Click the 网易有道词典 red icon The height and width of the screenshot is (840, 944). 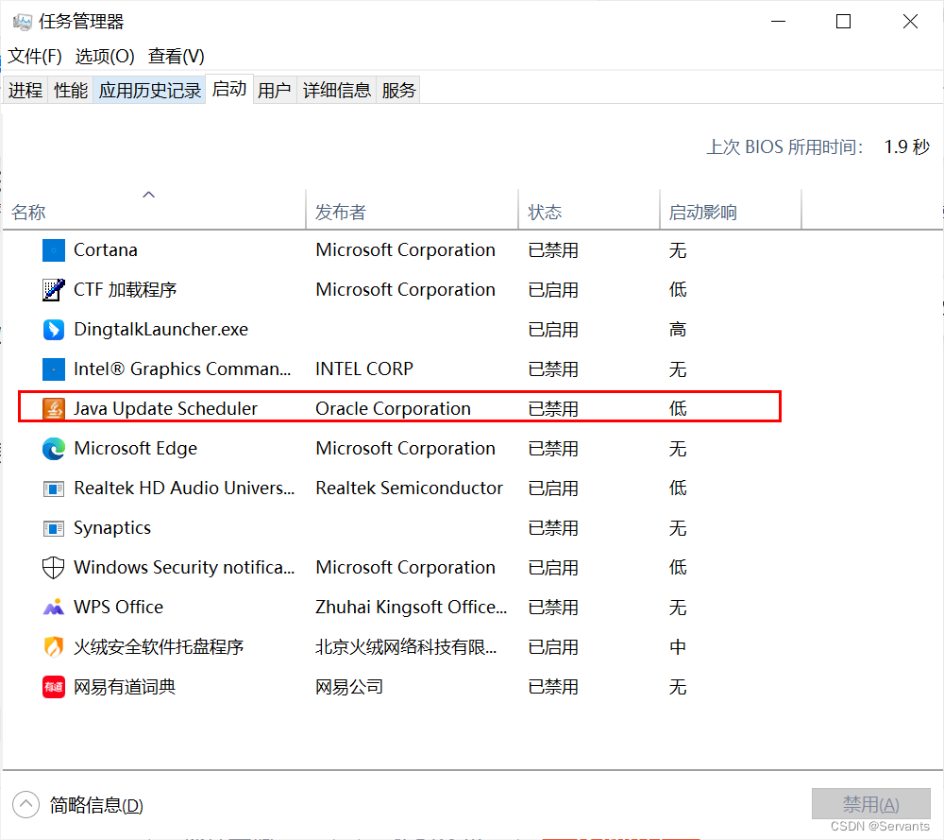(x=54, y=686)
